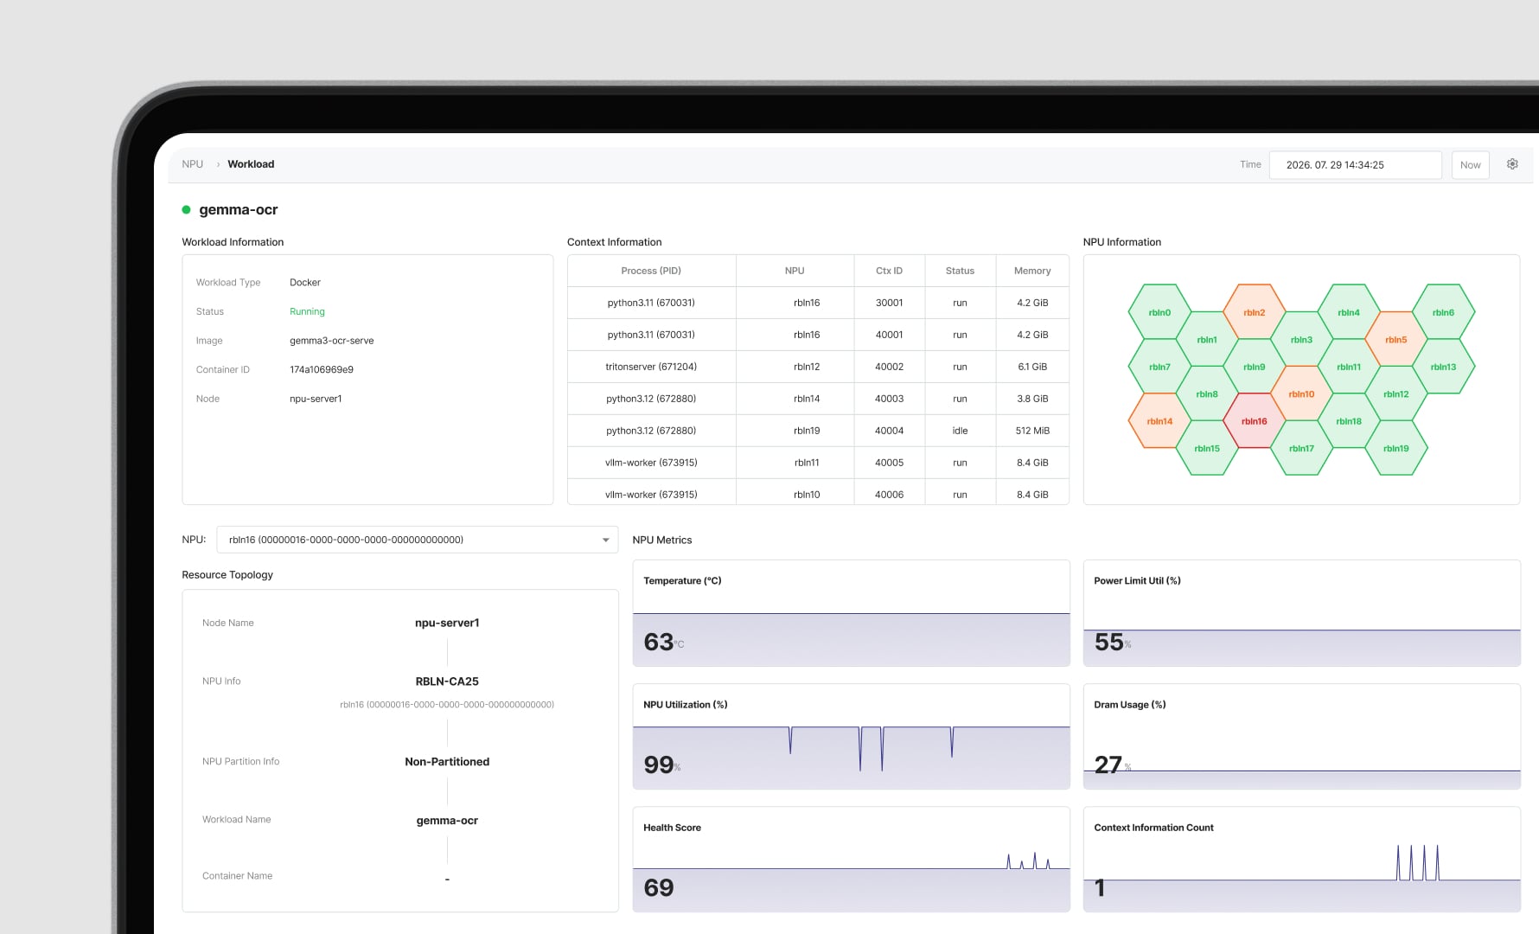The height and width of the screenshot is (934, 1539).
Task: Select the rbln0 hexagon
Action: coord(1159,312)
